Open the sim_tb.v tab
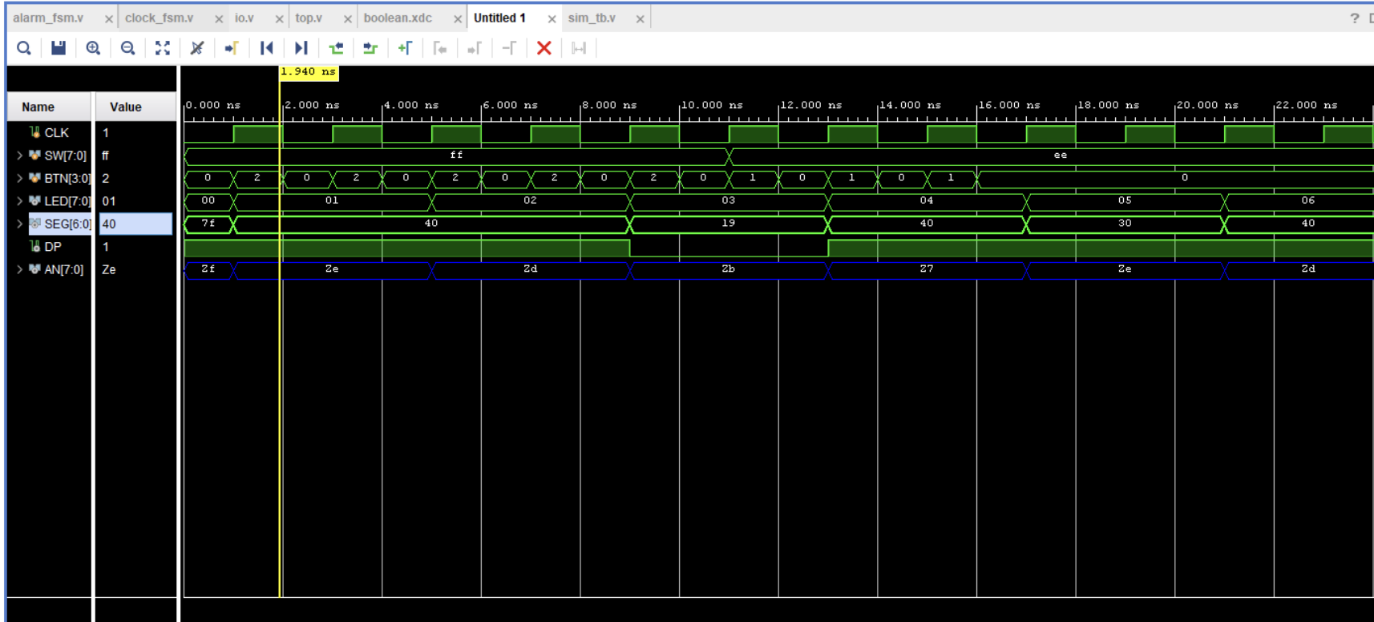This screenshot has width=1374, height=622. click(x=592, y=18)
